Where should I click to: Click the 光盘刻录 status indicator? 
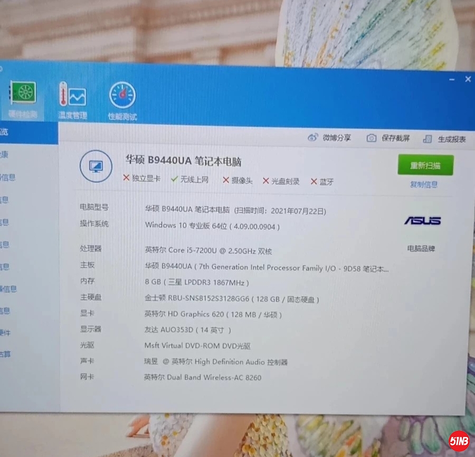pyautogui.click(x=281, y=181)
